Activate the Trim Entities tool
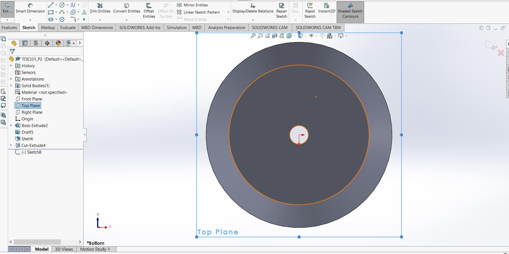Viewport: 509px width, 254px height. pos(100,8)
